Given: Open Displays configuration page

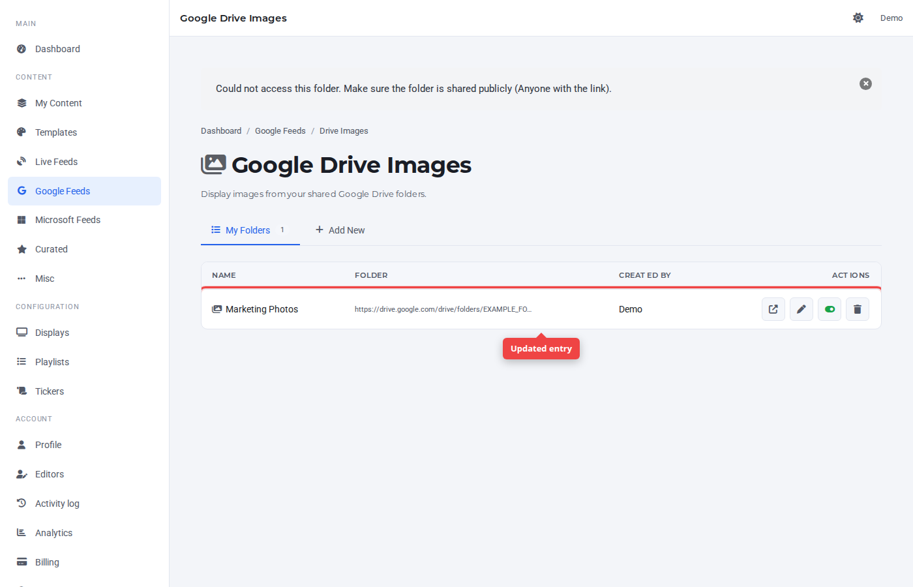Looking at the screenshot, I should (x=84, y=333).
